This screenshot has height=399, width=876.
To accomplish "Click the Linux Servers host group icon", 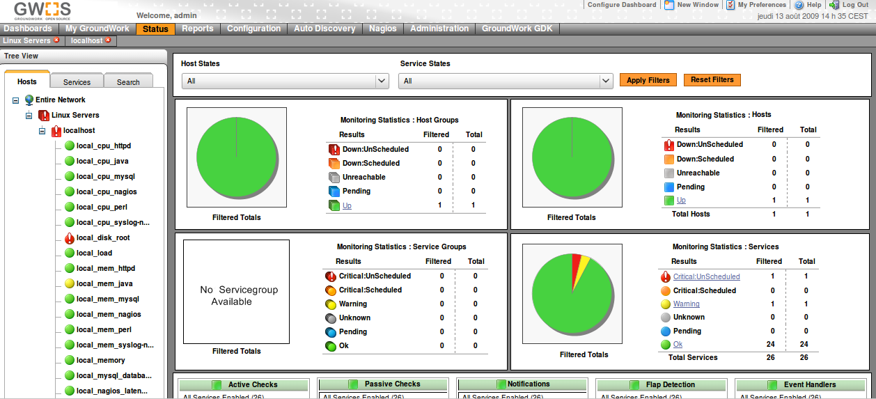I will pos(44,116).
